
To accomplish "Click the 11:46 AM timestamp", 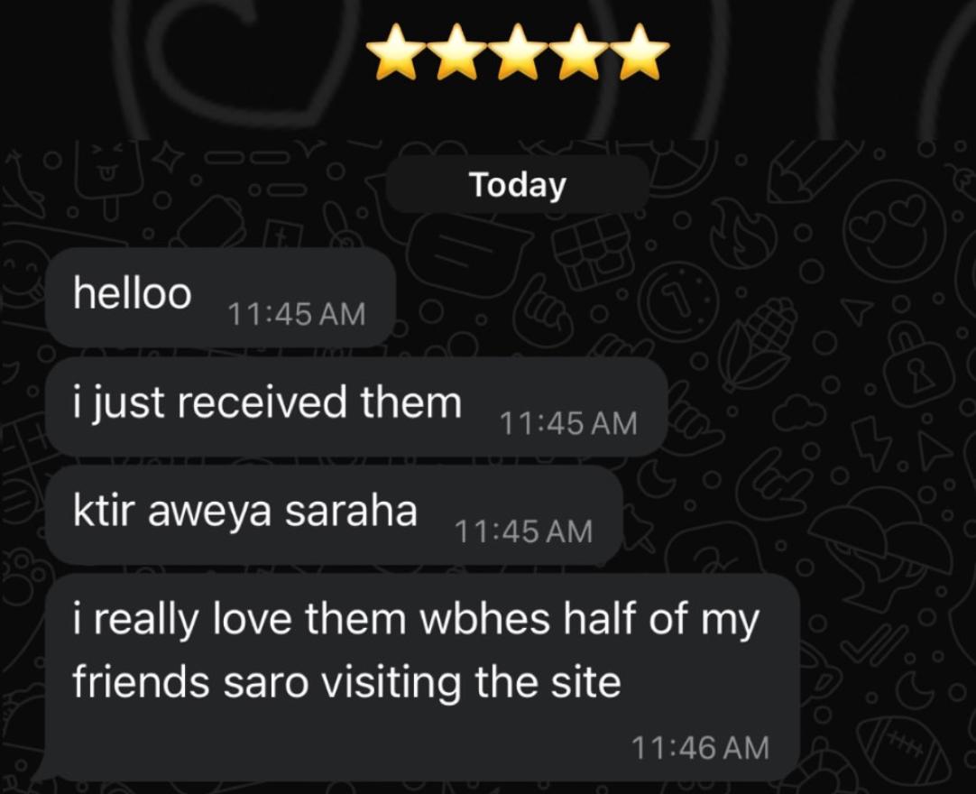I will click(x=700, y=747).
